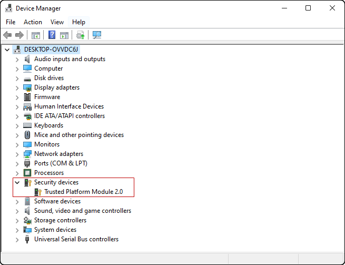Click the System devices icon
The image size is (345, 265).
coord(27,230)
